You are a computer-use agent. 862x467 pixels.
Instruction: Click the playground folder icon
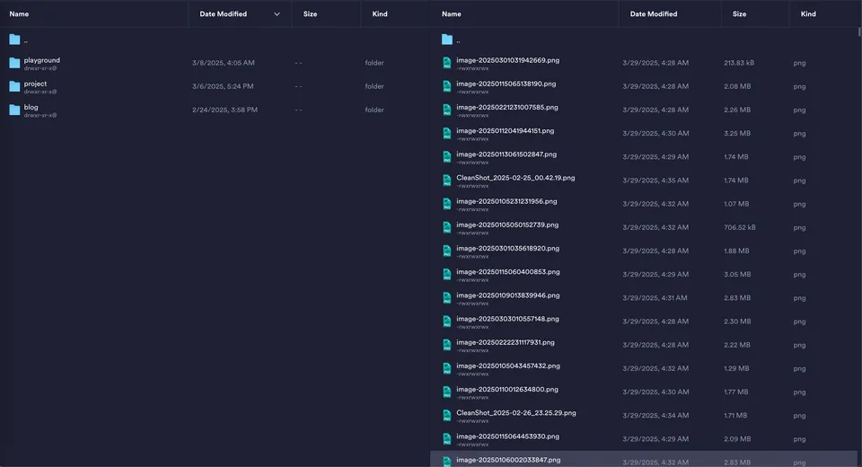tap(15, 63)
